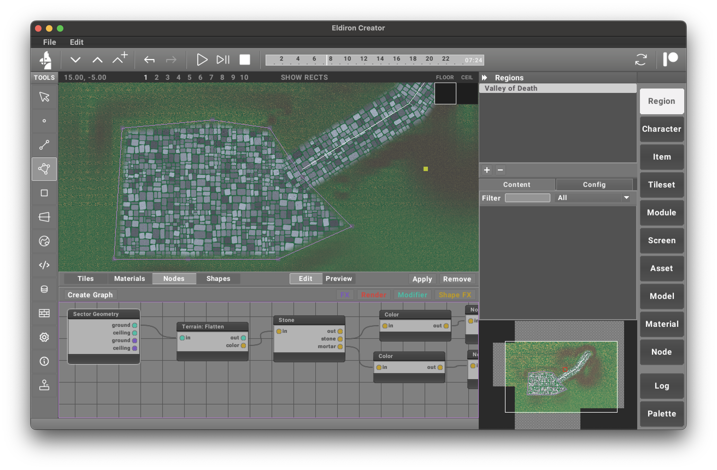Switch to the Materials tab
Viewport: 717px width, 470px height.
tap(130, 279)
